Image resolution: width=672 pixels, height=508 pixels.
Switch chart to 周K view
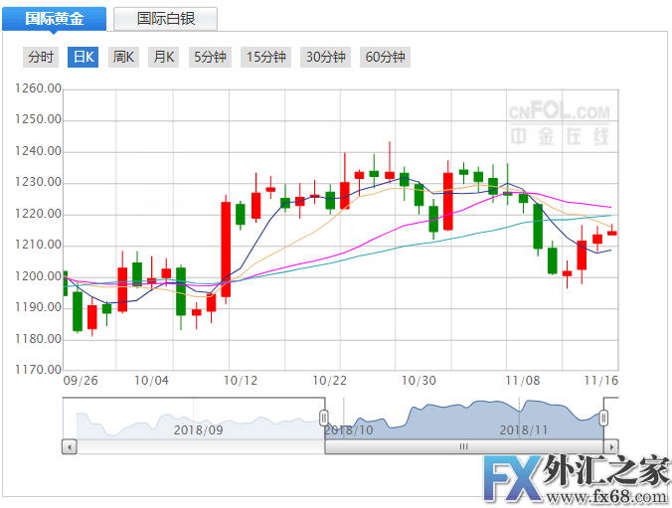(x=123, y=57)
